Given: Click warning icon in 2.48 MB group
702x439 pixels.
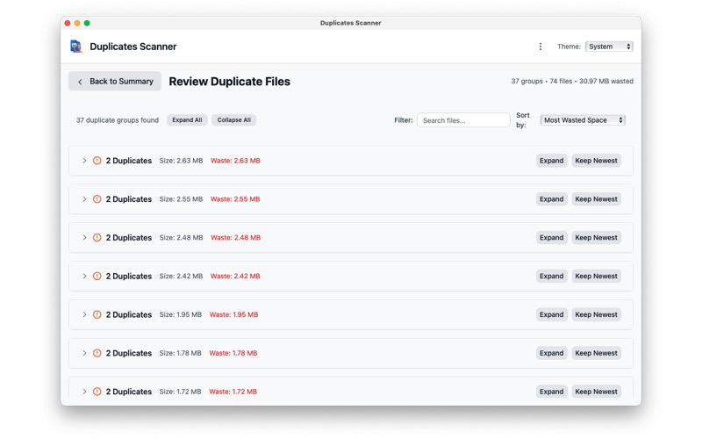Looking at the screenshot, I should [x=97, y=237].
